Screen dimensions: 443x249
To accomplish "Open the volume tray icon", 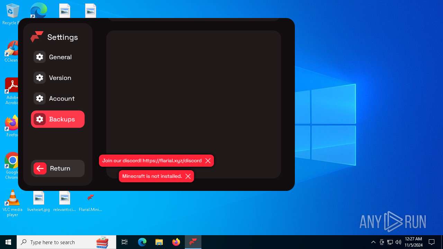I will [398, 242].
